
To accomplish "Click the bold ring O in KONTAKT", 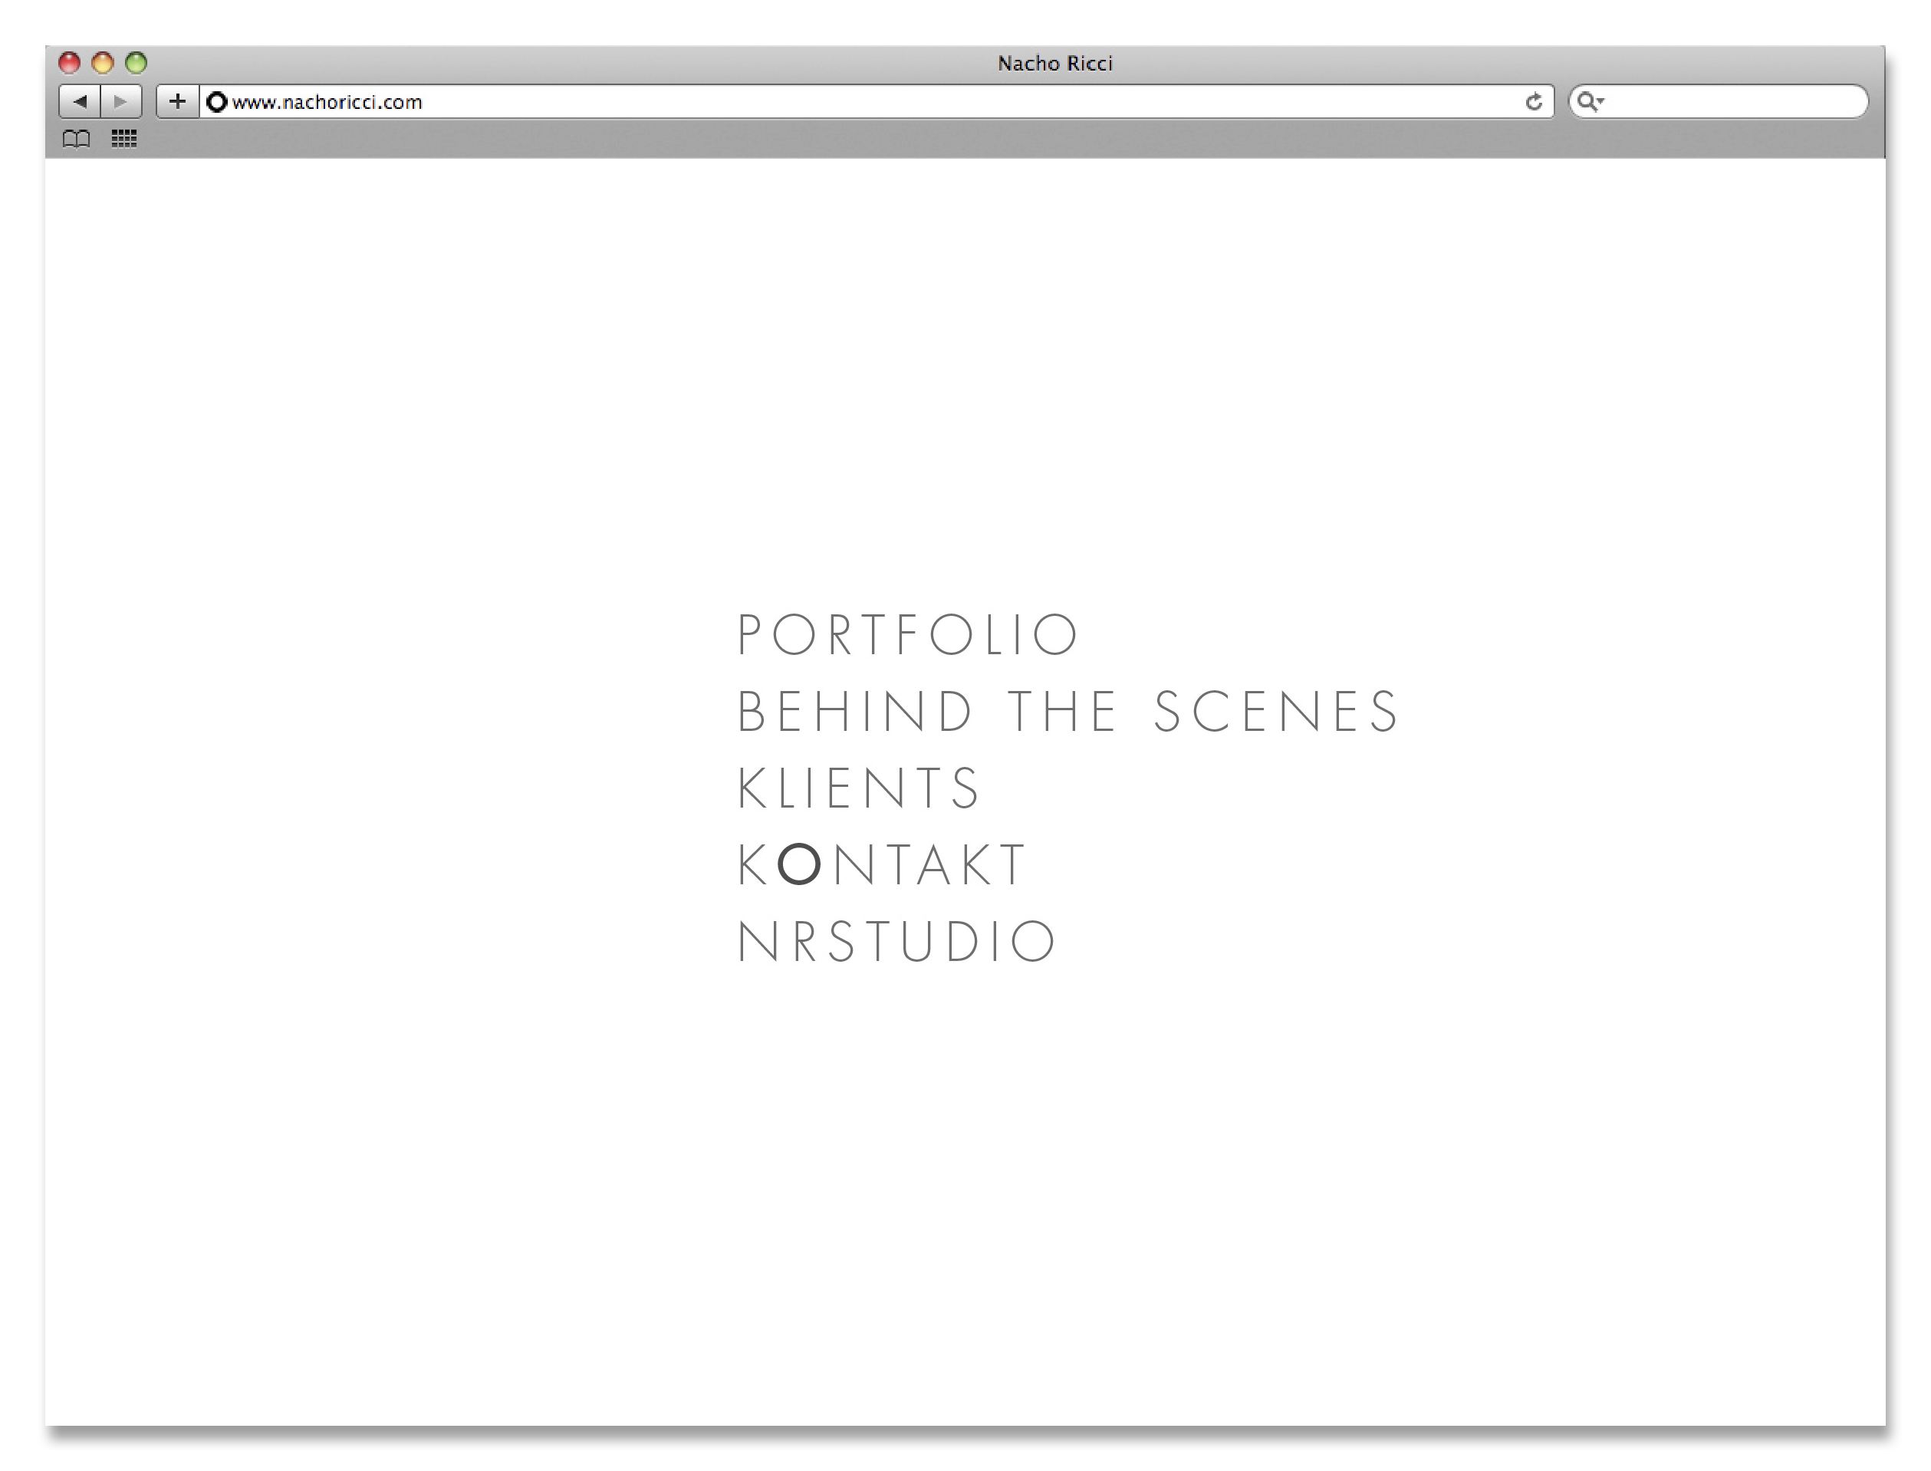I will point(798,864).
